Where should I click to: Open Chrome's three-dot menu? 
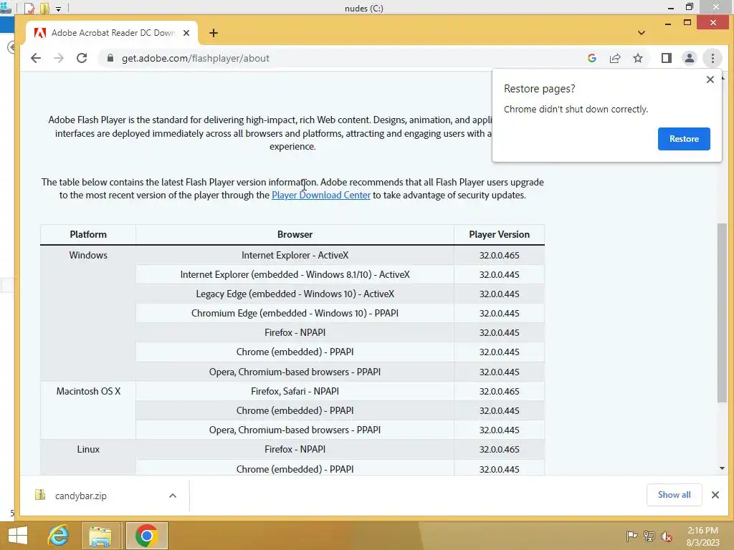[712, 58]
